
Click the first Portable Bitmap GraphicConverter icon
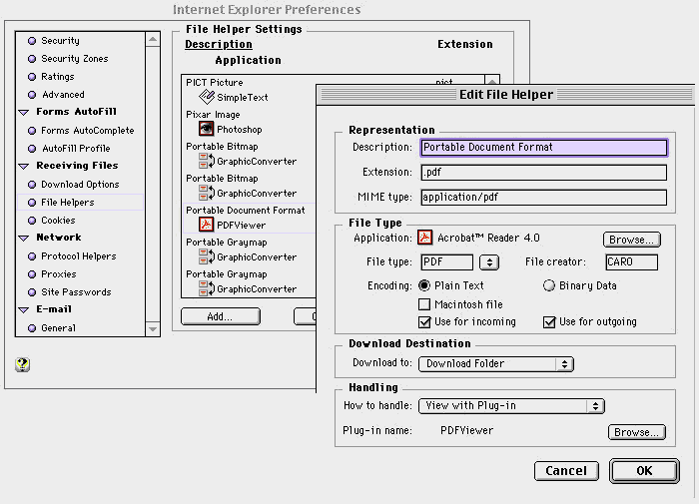tap(206, 161)
